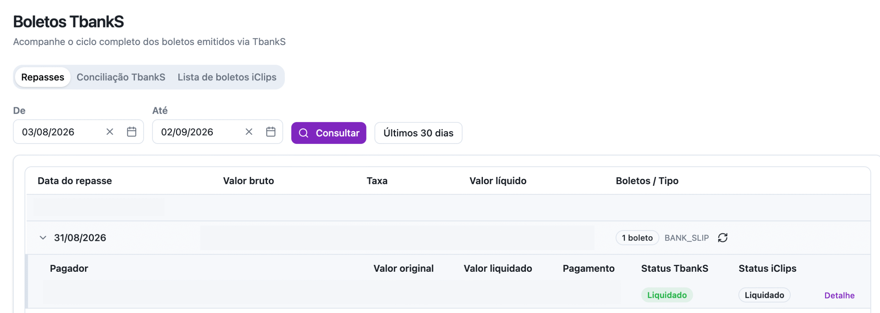Click the green Liquidado TbankS status
The image size is (880, 313).
pos(667,295)
